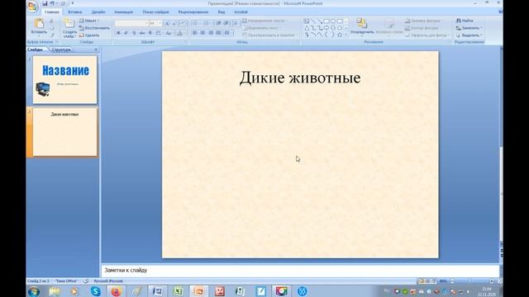Image resolution: width=529 pixels, height=297 pixels.
Task: Click the Удалить slide button
Action: [x=89, y=35]
